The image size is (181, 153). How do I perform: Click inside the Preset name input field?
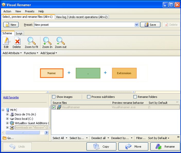[84, 25]
